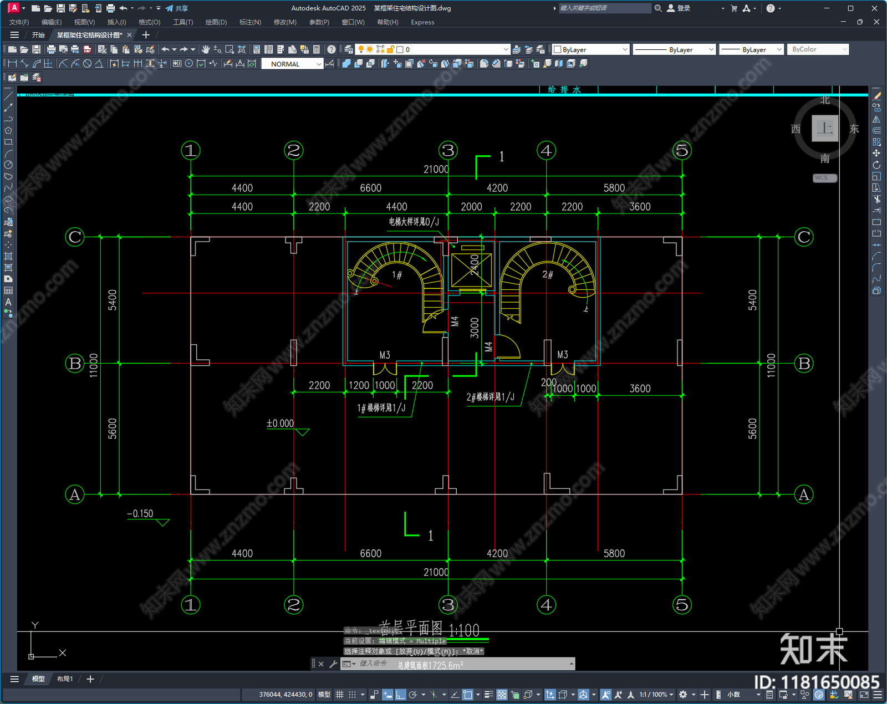Select the Move tool in the modify toolbar

pyautogui.click(x=876, y=154)
